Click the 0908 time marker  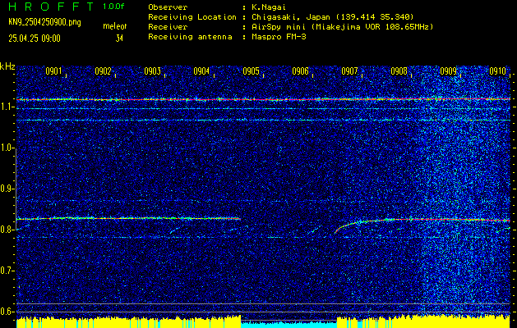click(399, 71)
